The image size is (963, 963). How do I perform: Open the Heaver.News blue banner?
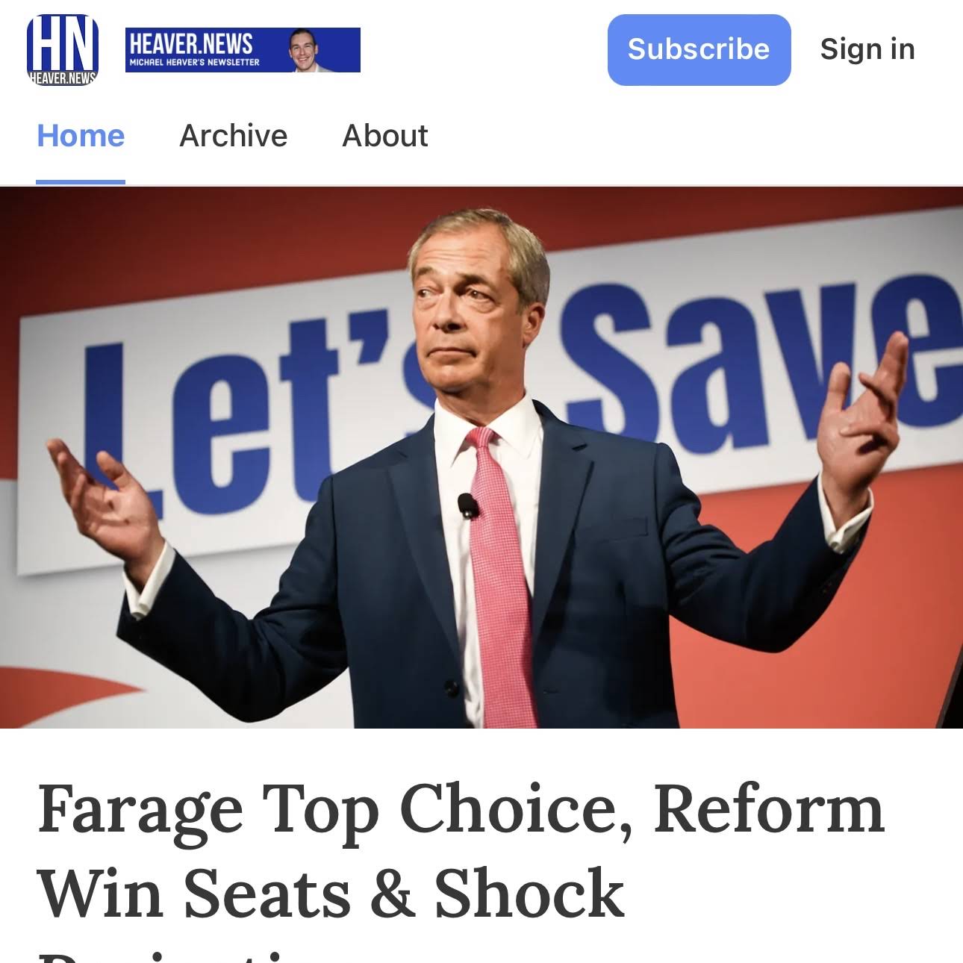[243, 50]
